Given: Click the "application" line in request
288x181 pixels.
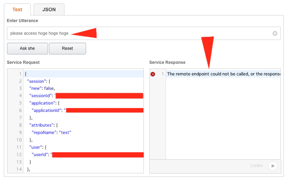Looking at the screenshot, I should (x=44, y=103).
